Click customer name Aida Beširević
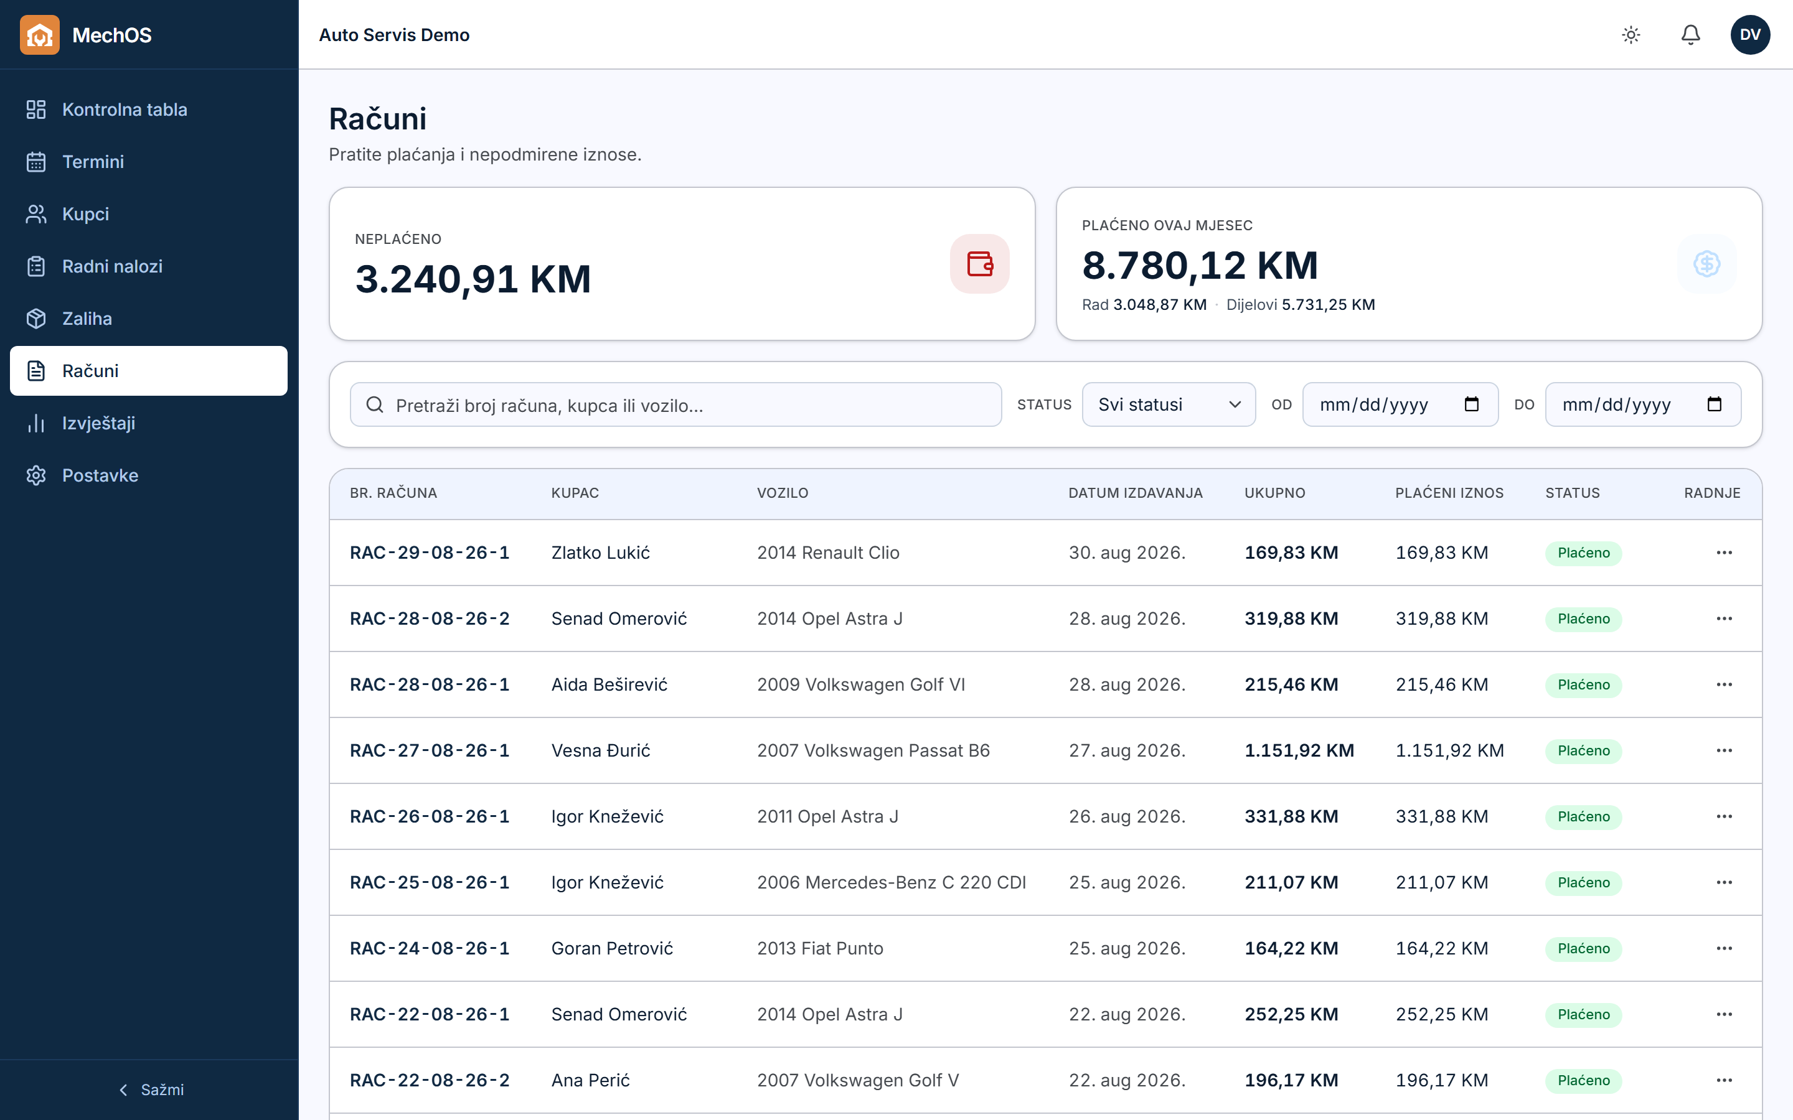The width and height of the screenshot is (1793, 1120). pyautogui.click(x=609, y=684)
